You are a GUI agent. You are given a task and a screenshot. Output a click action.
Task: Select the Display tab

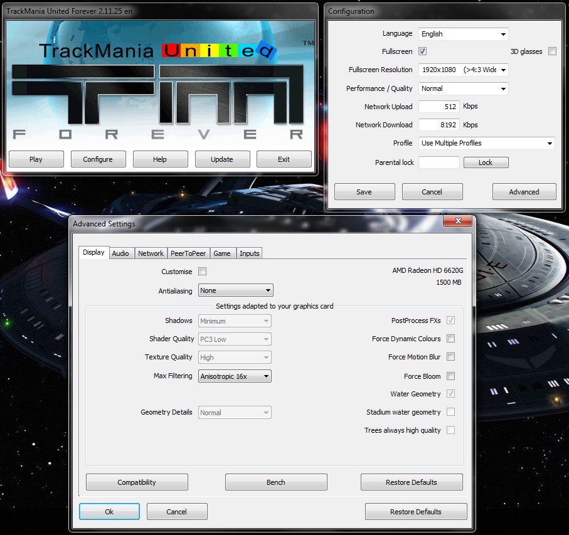coord(93,253)
